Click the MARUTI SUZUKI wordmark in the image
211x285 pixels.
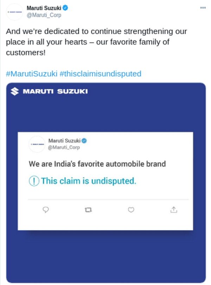(55, 91)
